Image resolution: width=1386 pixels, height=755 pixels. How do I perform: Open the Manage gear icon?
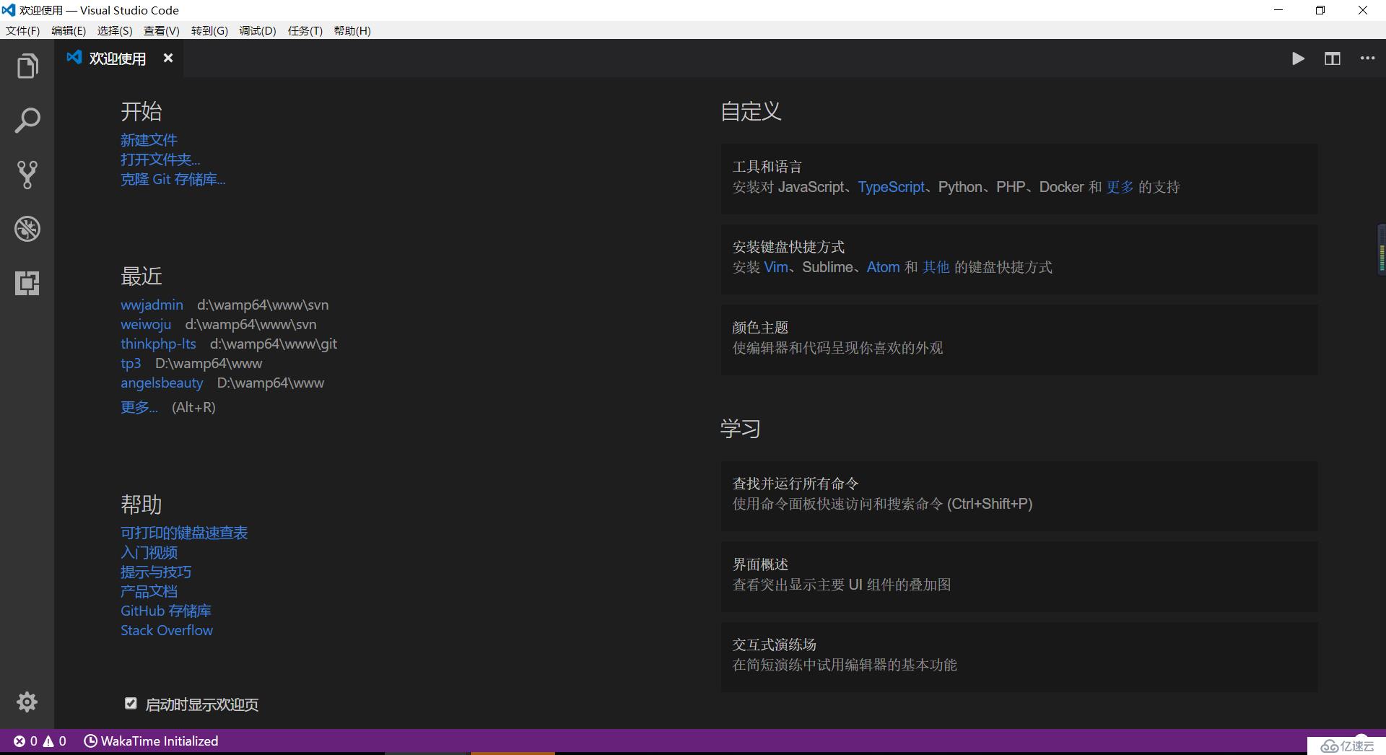click(x=27, y=702)
